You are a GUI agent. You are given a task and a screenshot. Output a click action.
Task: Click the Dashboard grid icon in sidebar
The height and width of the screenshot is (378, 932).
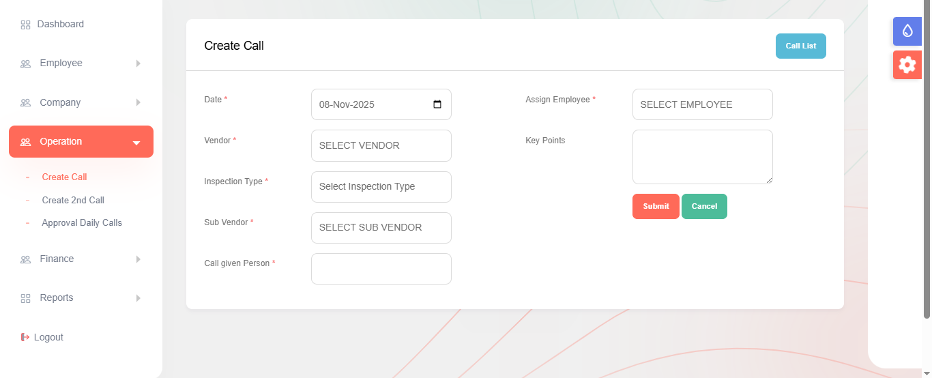25,25
